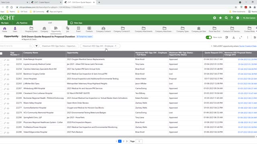Screen dimensions: 257x144
Task: Open the Pipelines tab
Action: pos(22,23)
